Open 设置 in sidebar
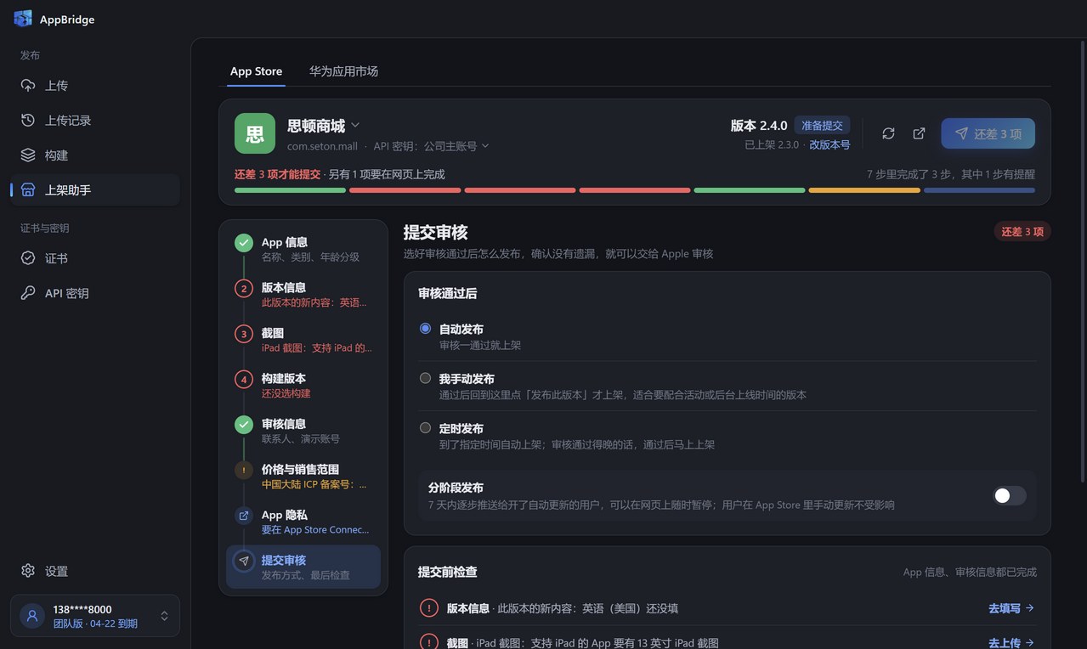1087x649 pixels. pyautogui.click(x=95, y=571)
